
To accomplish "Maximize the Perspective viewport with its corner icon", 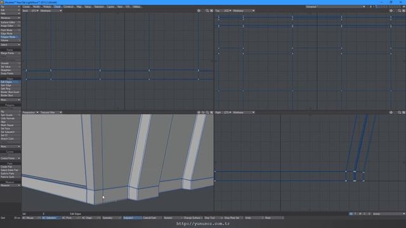I will click(211, 113).
